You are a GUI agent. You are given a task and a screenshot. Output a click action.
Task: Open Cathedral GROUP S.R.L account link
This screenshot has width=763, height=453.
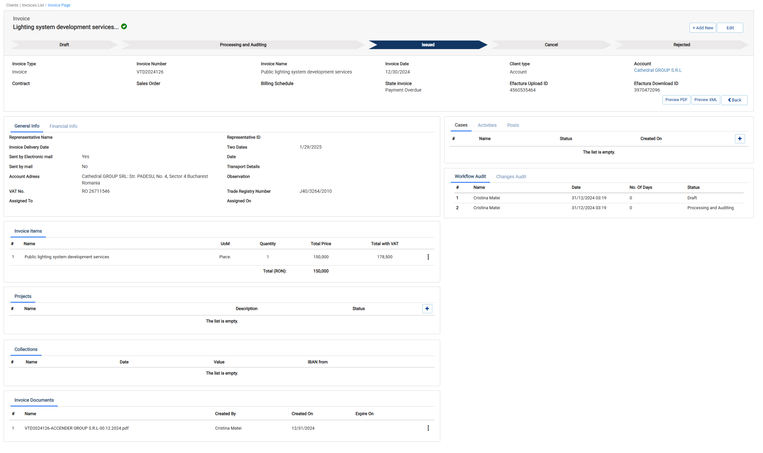657,70
